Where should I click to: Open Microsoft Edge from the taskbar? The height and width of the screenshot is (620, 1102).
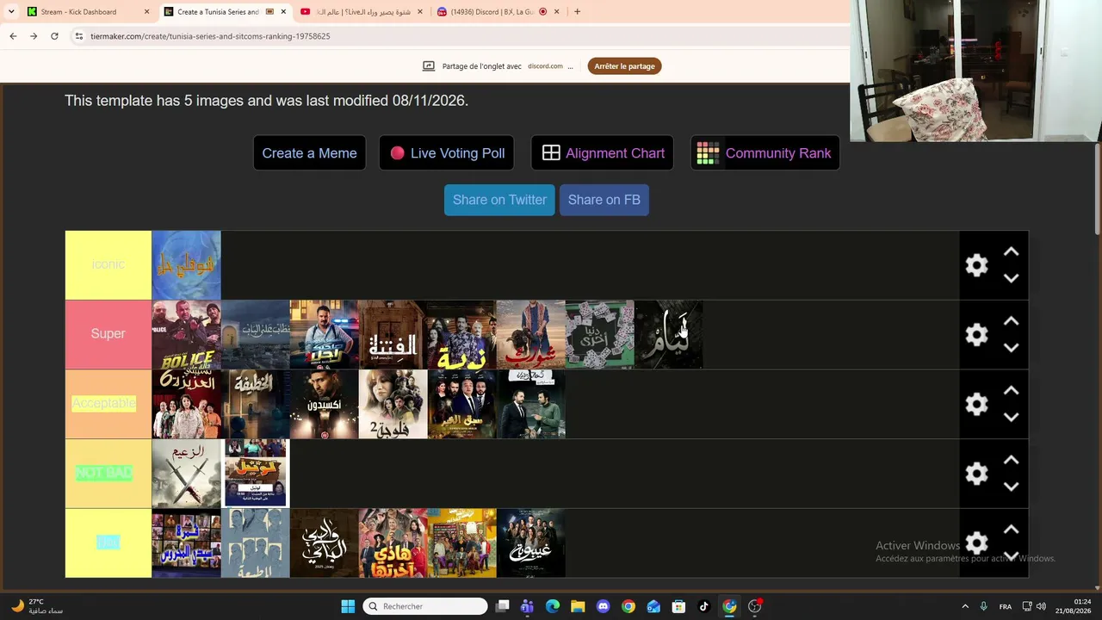pyautogui.click(x=553, y=606)
